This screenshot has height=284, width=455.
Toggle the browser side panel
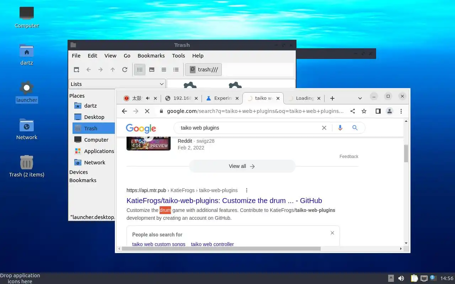[x=378, y=111]
